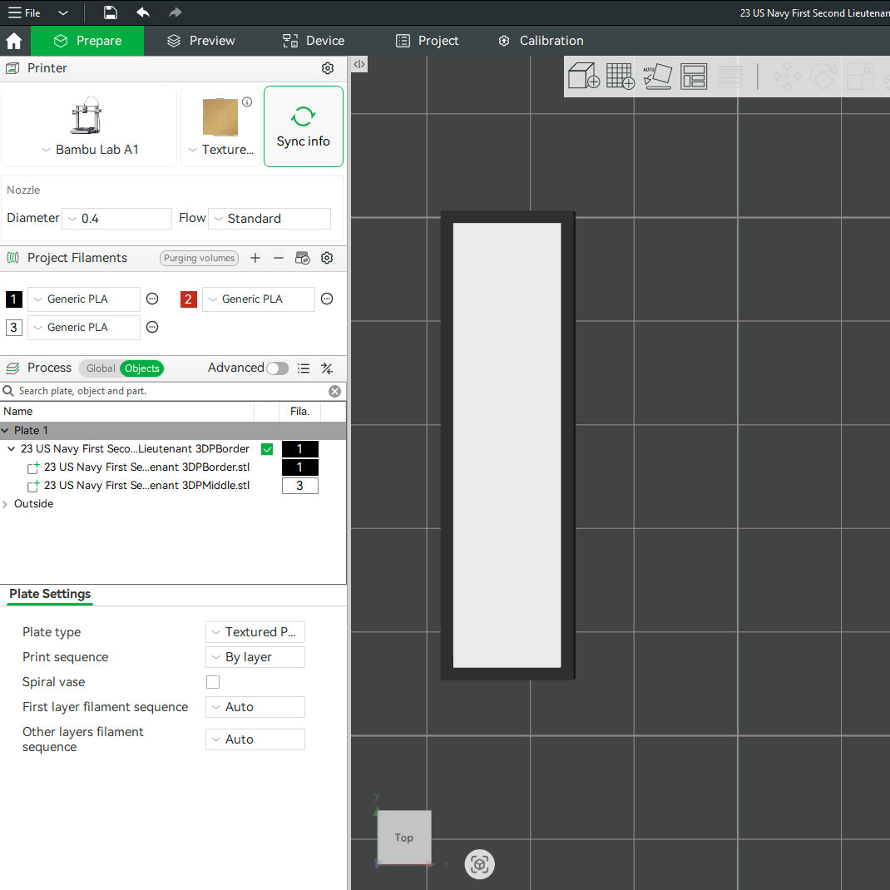Image resolution: width=890 pixels, height=890 pixels.
Task: Enable the Spiral vase checkbox
Action: tap(213, 682)
